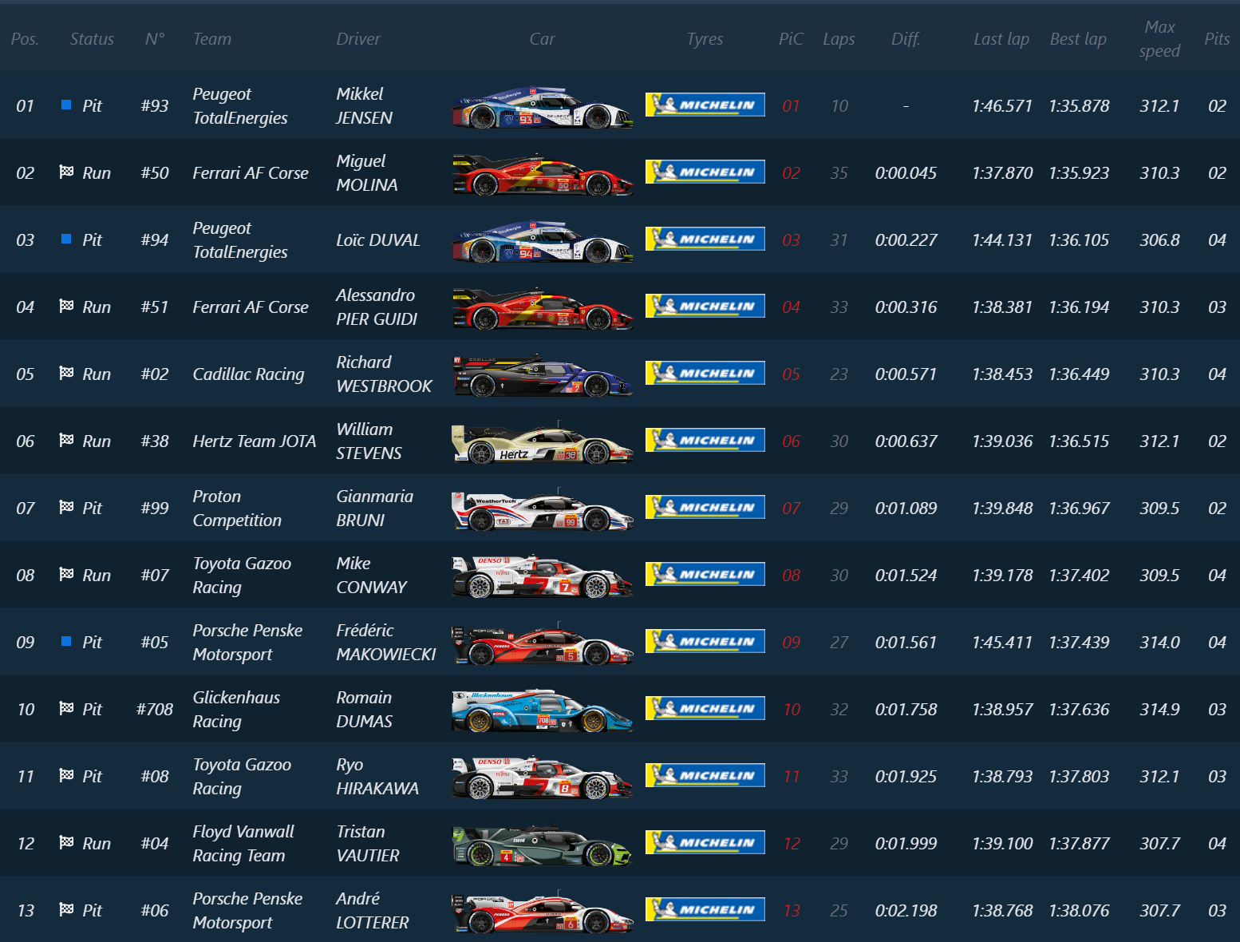The image size is (1240, 942).
Task: Click Michelin logo in Mike Conway row
Action: (x=705, y=574)
